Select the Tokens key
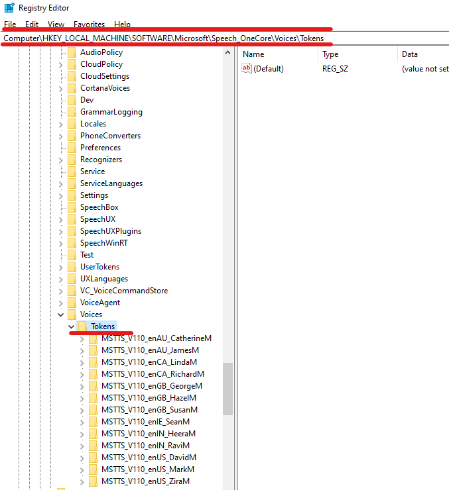The image size is (449, 490). coord(103,326)
